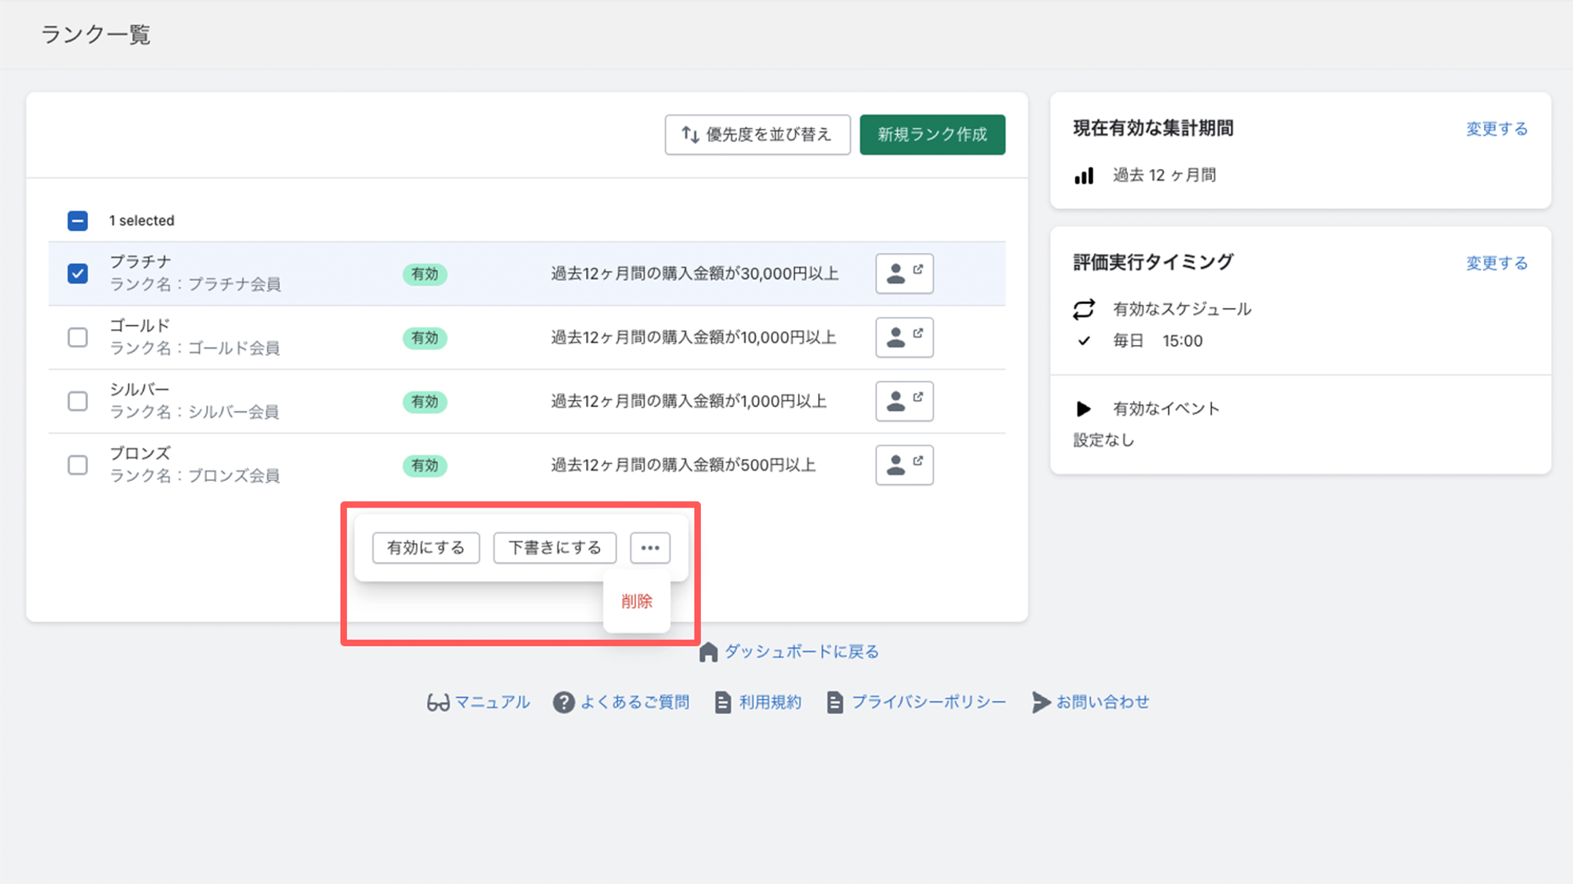Viewport: 1573px width, 884px height.
Task: Click the three-dots more actions button
Action: 650,548
